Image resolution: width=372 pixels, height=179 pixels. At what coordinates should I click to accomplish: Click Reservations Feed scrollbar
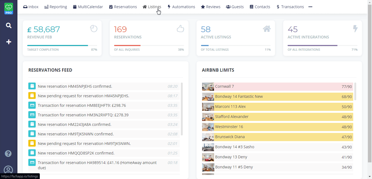[182, 109]
